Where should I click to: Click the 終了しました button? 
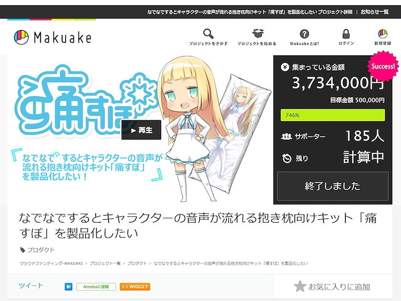point(333,186)
